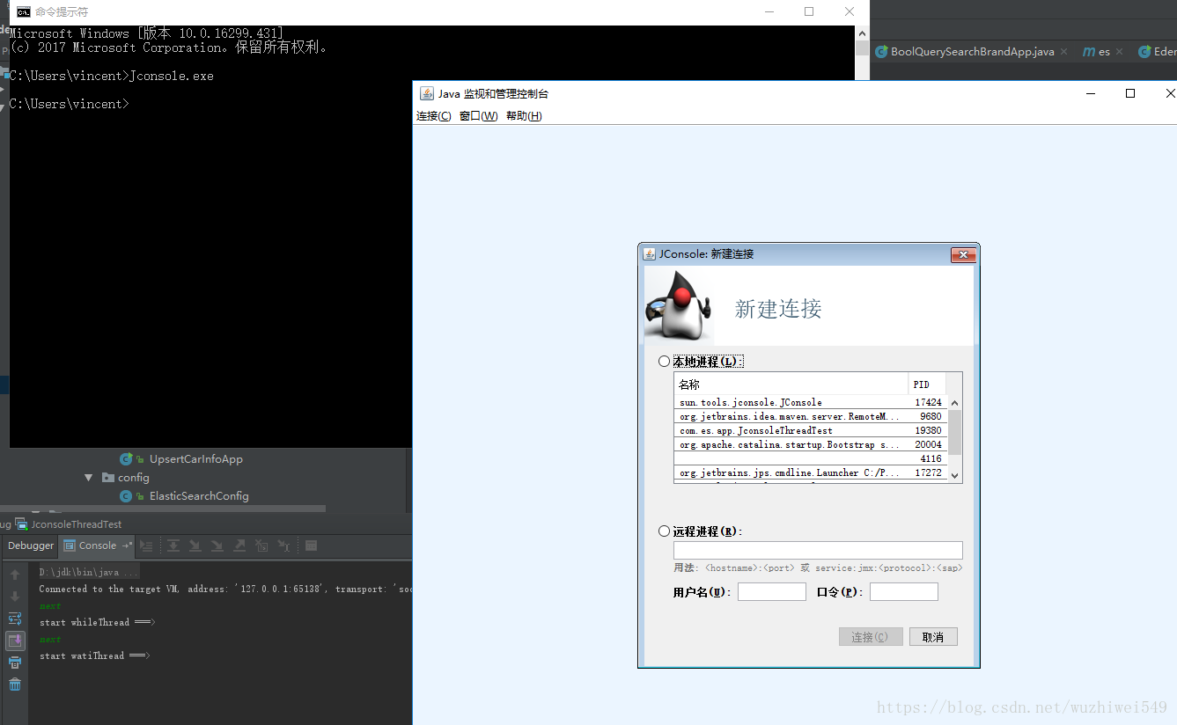Collapse the config folder in the project tree
The width and height of the screenshot is (1177, 725).
(88, 478)
